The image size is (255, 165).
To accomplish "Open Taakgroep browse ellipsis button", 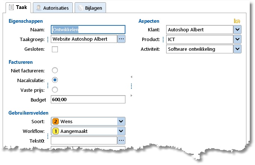I will [121, 39].
